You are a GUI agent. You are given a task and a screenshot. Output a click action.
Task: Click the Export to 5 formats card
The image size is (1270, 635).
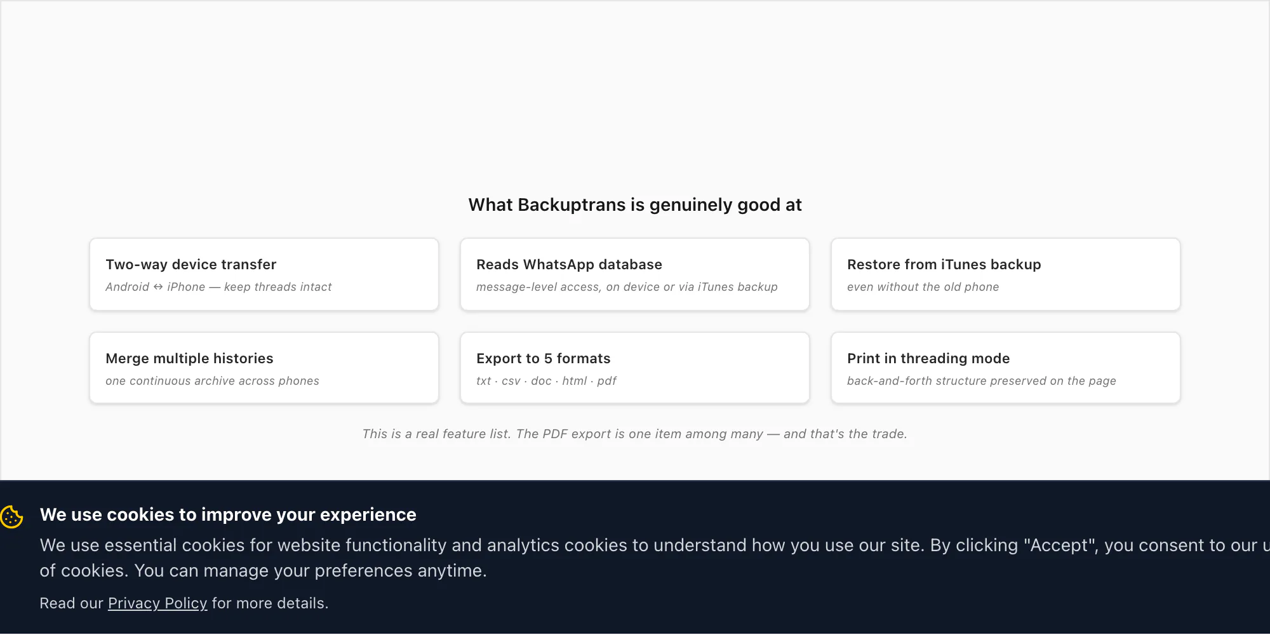[x=635, y=368]
